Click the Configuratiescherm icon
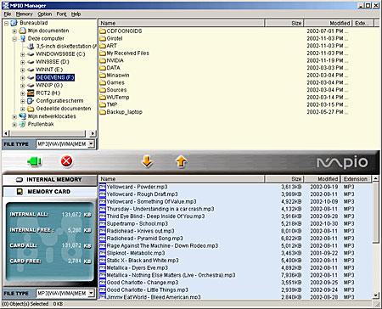382x309 pixels. pyautogui.click(x=31, y=101)
